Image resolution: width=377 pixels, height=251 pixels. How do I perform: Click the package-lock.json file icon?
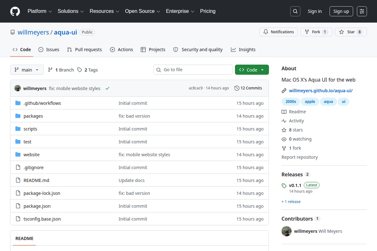coord(18,193)
